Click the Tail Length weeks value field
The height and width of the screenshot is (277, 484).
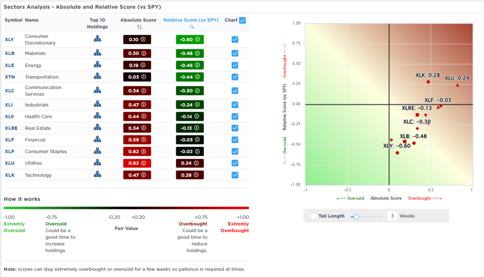click(x=392, y=216)
